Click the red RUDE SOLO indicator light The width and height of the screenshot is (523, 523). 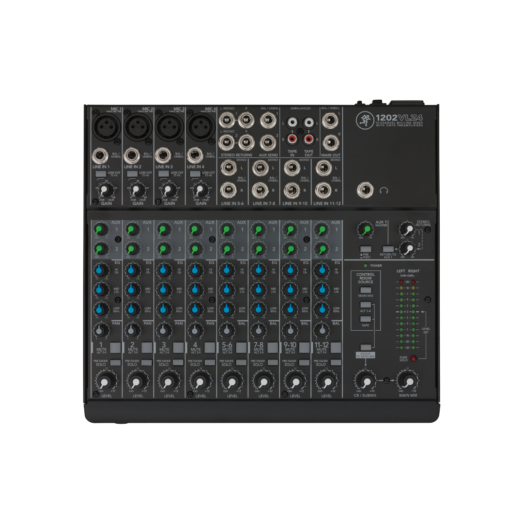point(414,359)
